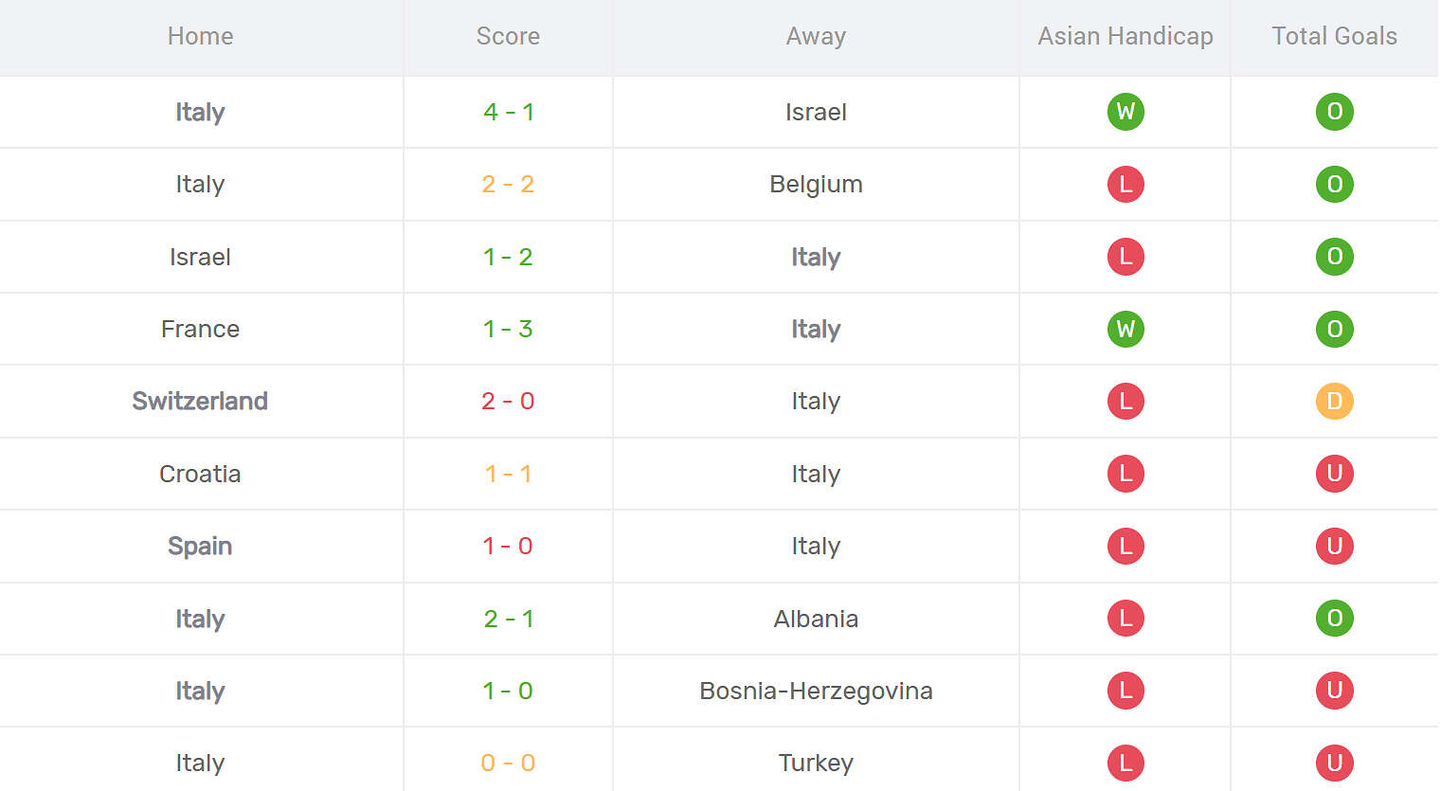Click the 4 - 1 score for Italy vs Israel
The image size is (1441, 791).
508,112
